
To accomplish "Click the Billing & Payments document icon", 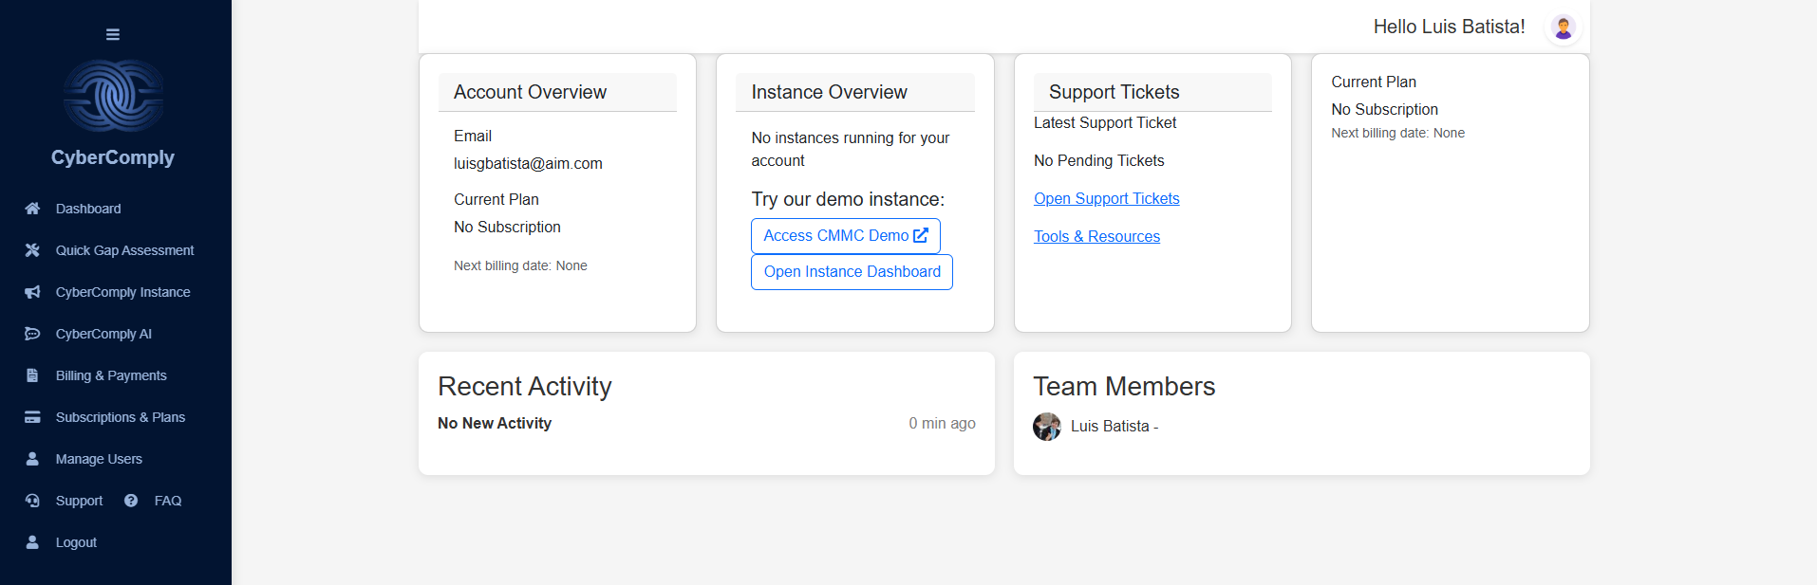I will [x=32, y=375].
